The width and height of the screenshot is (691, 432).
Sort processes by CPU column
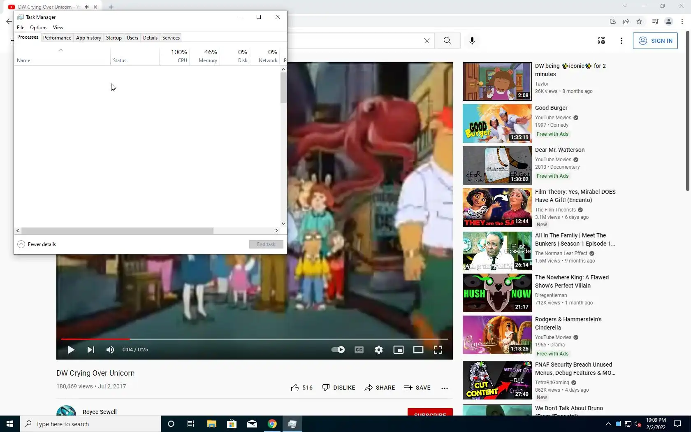tap(175, 56)
